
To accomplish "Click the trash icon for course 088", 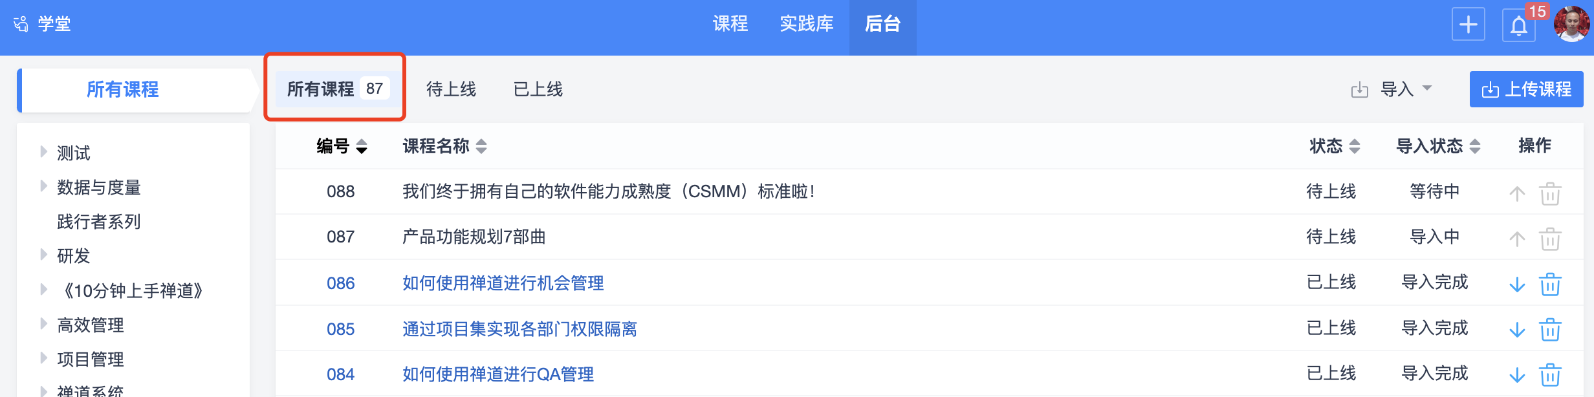I will 1550,193.
